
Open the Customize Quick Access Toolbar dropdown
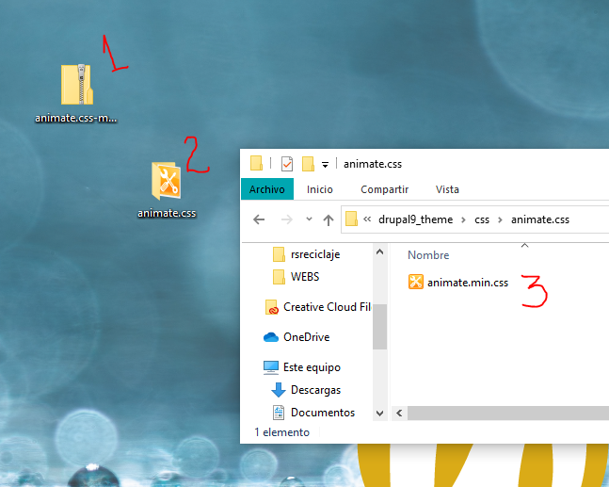click(325, 164)
